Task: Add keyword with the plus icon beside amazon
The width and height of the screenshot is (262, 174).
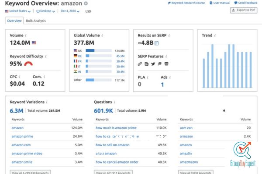Action: coord(86,3)
